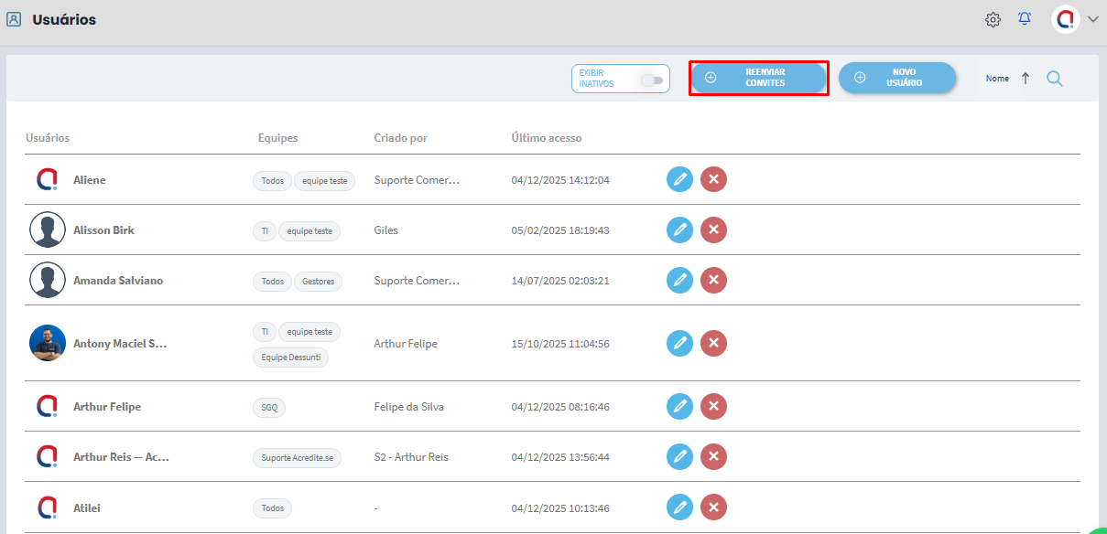Image resolution: width=1107 pixels, height=534 pixels.
Task: Reverse sort order with the arrow
Action: click(1026, 79)
